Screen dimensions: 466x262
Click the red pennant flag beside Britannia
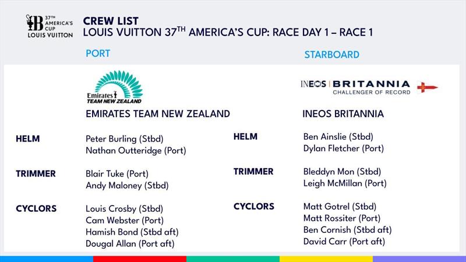point(428,87)
